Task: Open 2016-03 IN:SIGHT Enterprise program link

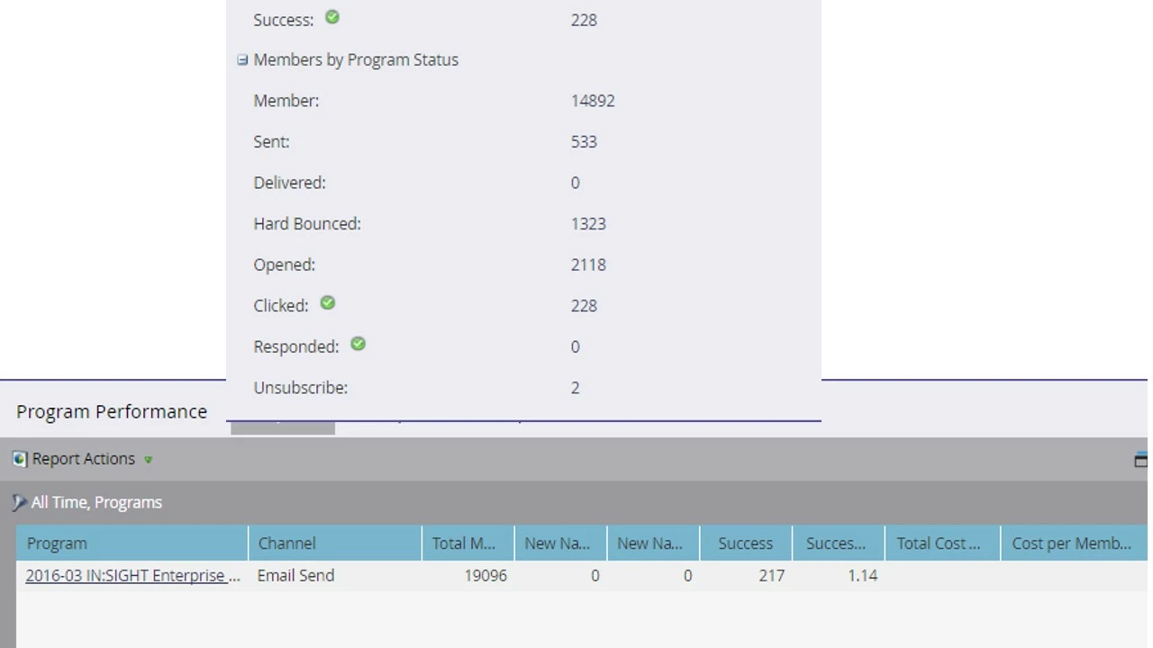Action: coord(132,576)
